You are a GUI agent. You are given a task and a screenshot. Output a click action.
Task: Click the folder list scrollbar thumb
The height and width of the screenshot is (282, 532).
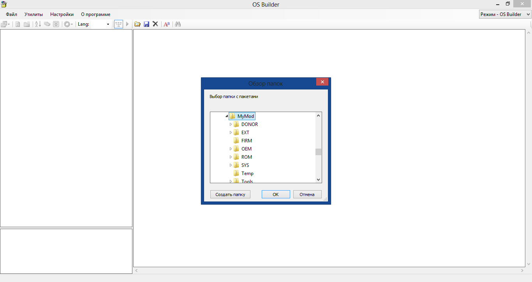click(x=319, y=152)
